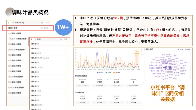This screenshot has height=110, width=196.
Task: Click 海底捞 in the brand word cloud
Action: 165,63
